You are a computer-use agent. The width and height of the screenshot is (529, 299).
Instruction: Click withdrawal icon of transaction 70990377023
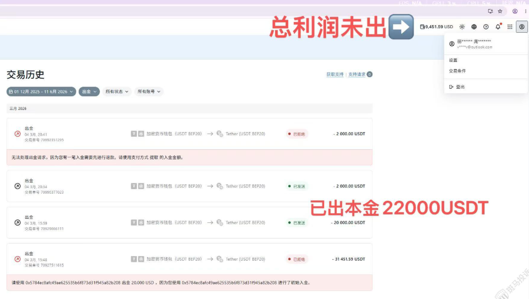[18, 186]
